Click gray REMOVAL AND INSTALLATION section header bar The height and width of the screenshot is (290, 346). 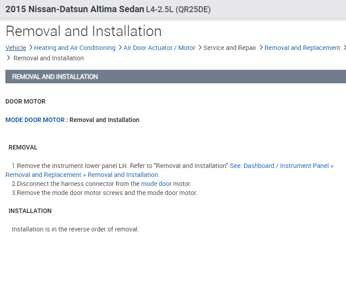pos(175,77)
